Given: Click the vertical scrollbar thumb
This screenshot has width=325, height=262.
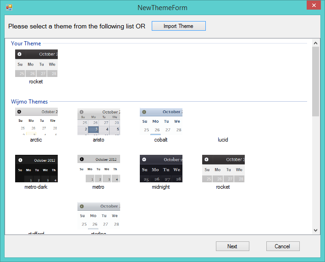Looking at the screenshot, I should pos(315,82).
